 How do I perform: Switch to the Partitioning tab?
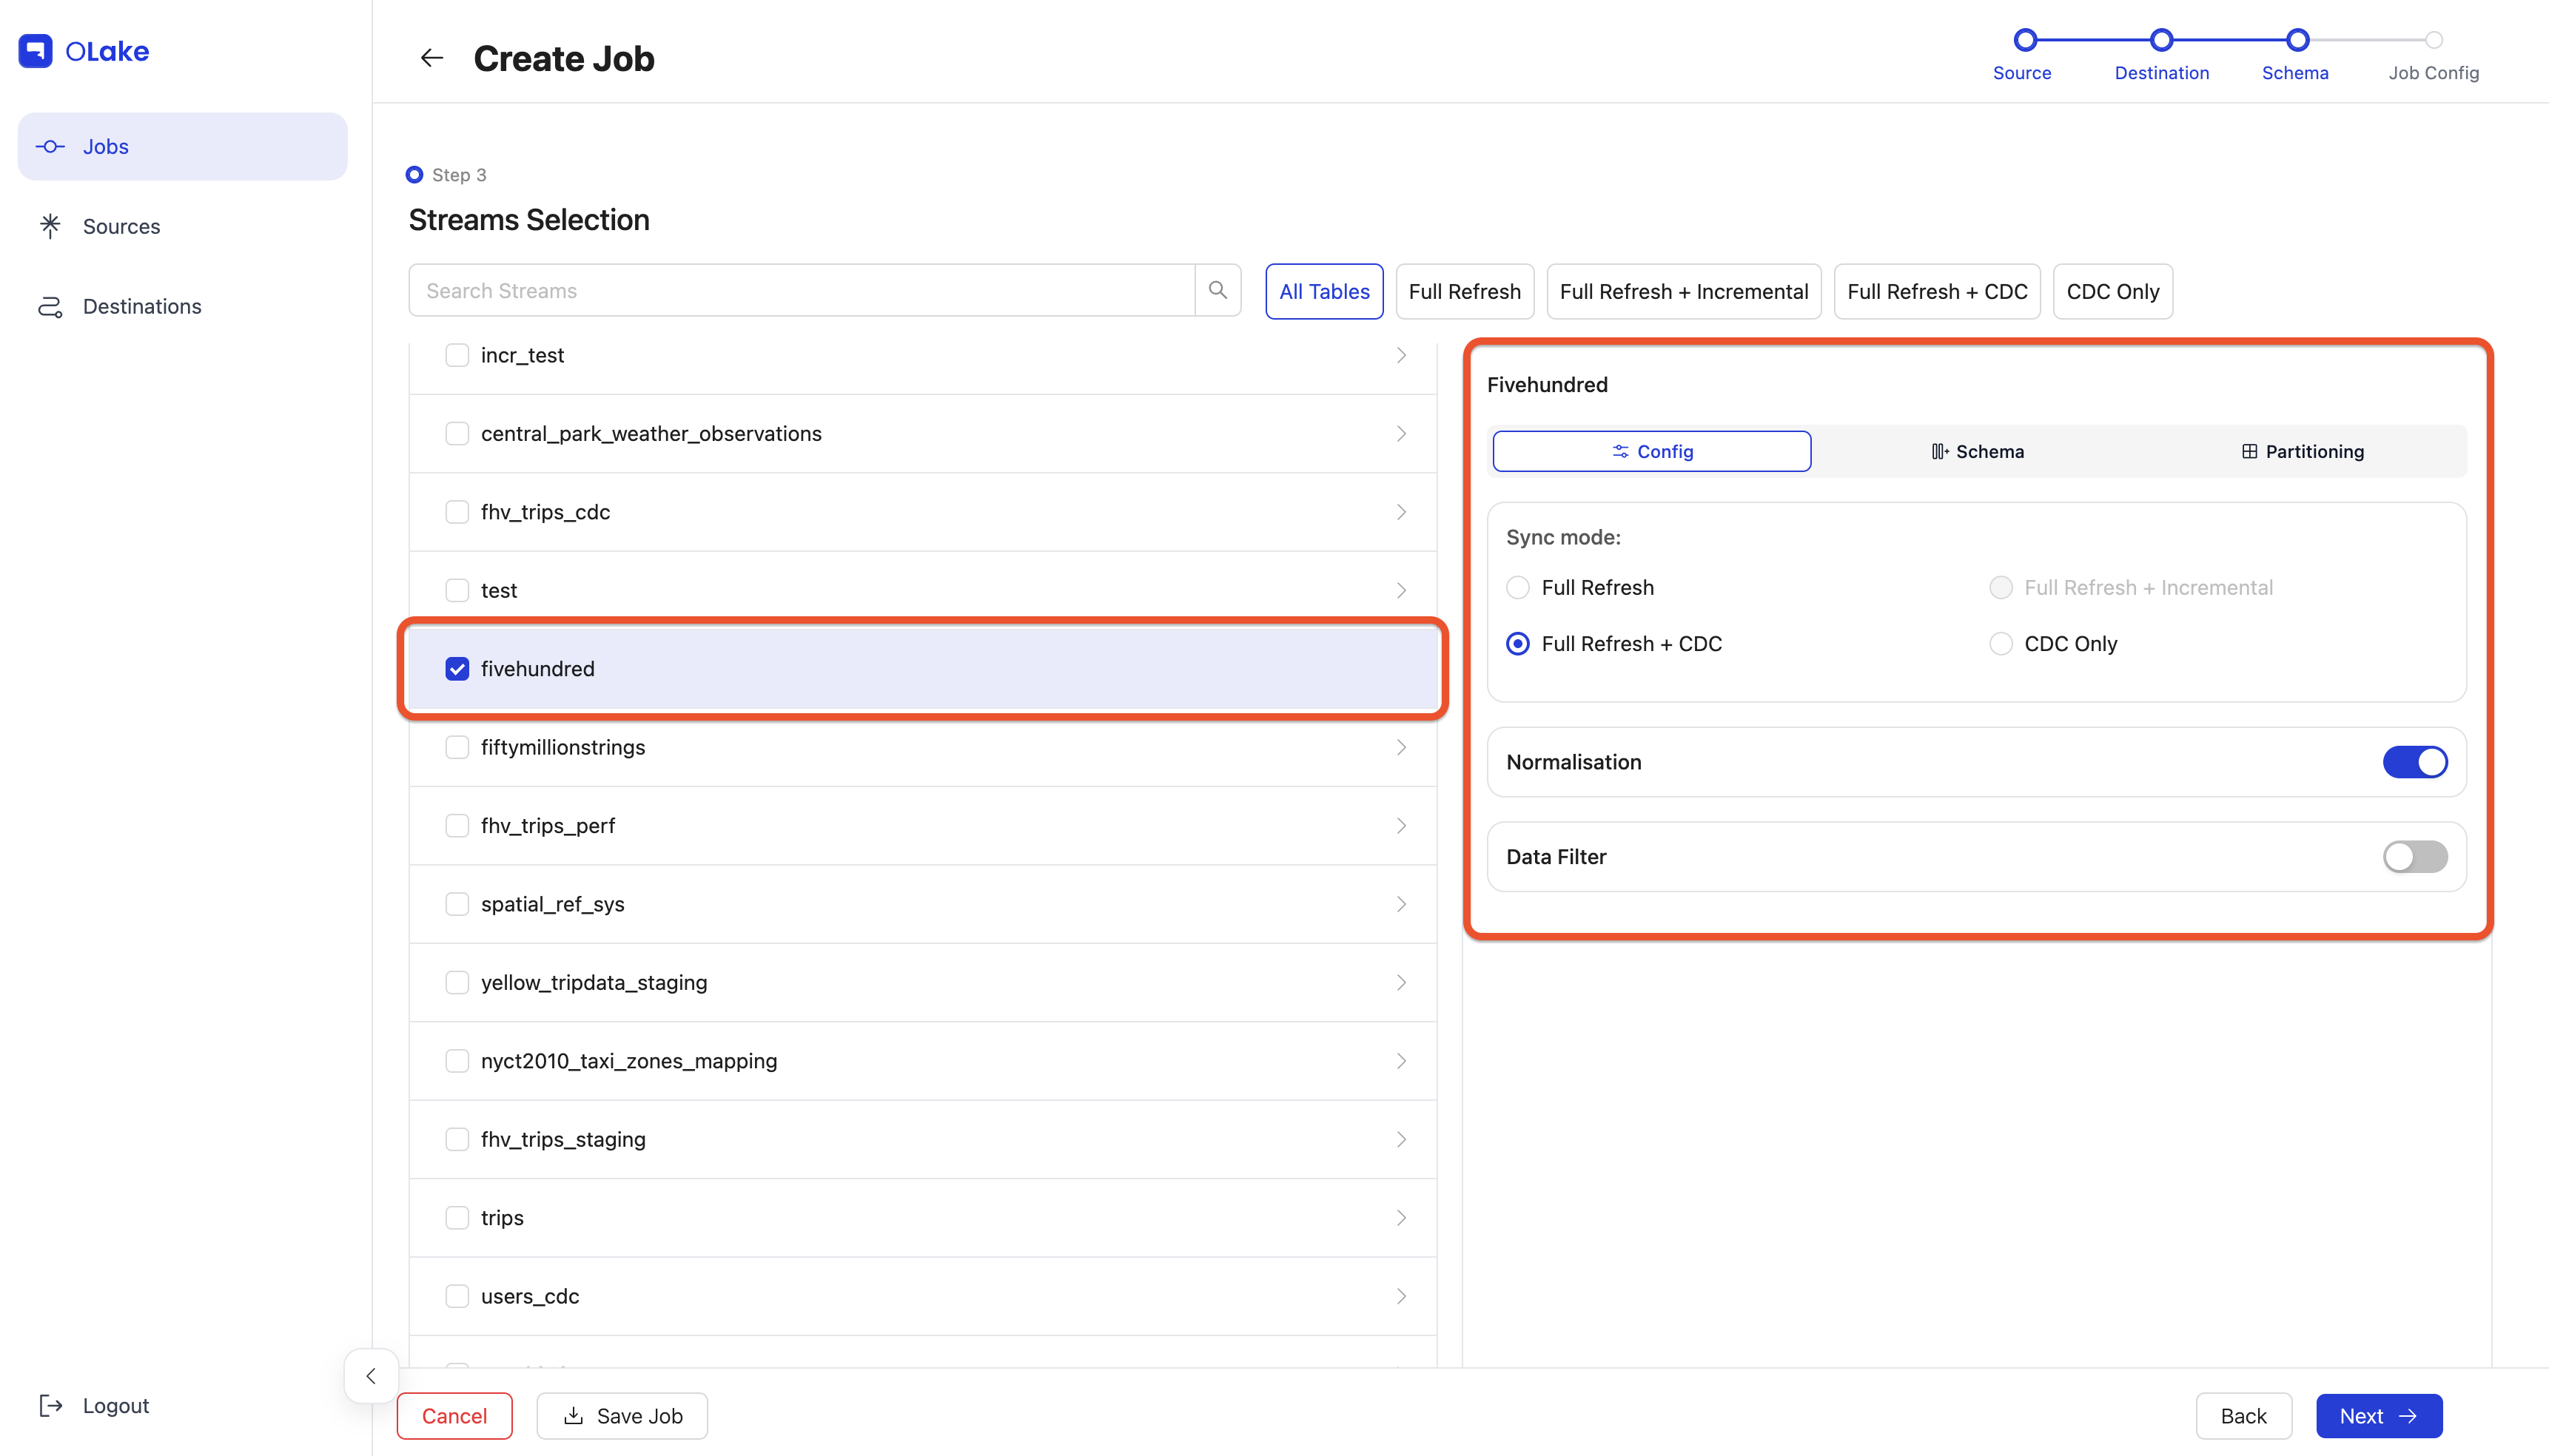click(x=2302, y=451)
